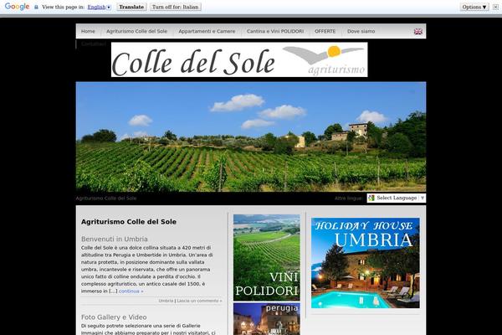The width and height of the screenshot is (502, 335).
Task: Open the Benvenuti in Umbria article
Action: (x=115, y=239)
